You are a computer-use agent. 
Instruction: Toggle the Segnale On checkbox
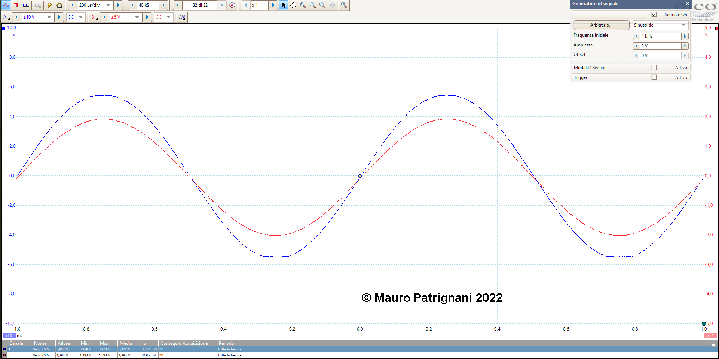pyautogui.click(x=654, y=15)
